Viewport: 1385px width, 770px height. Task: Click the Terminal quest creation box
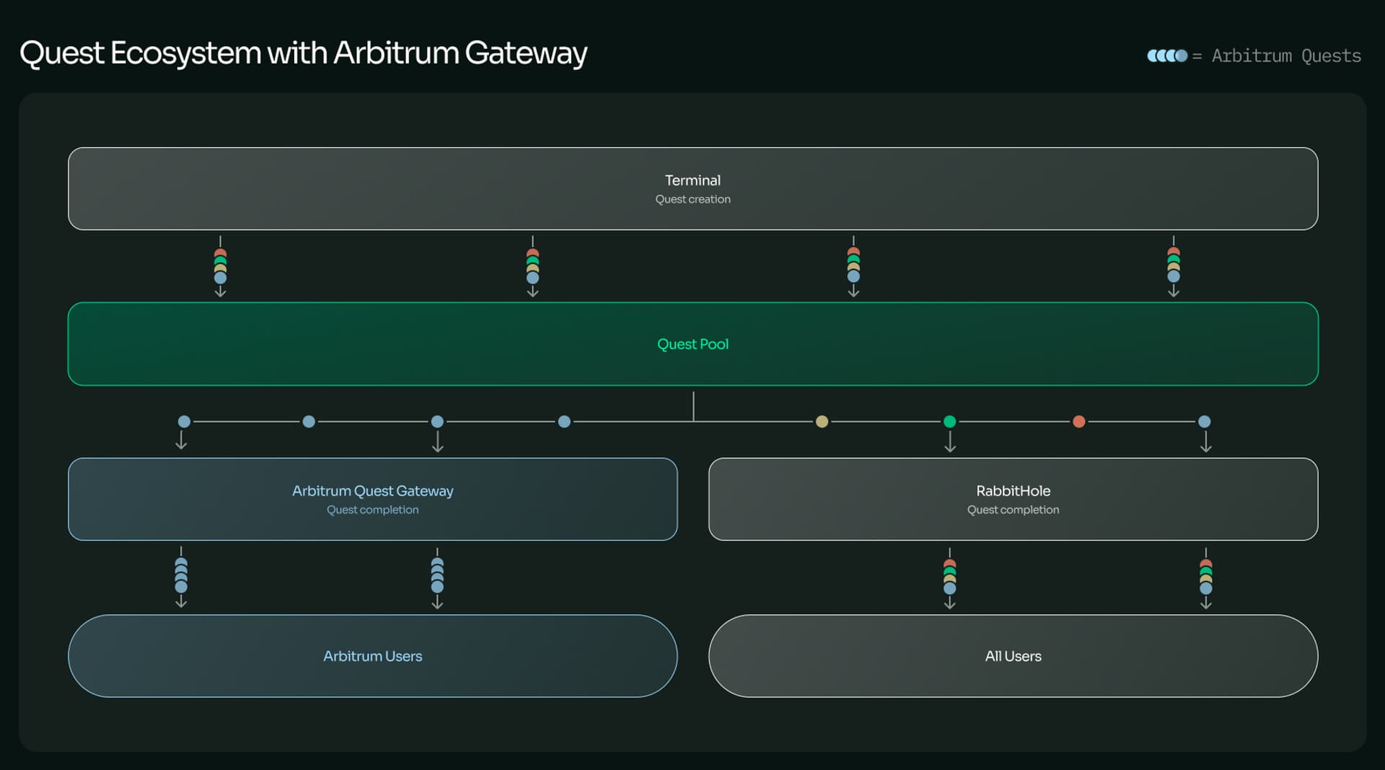[x=692, y=189]
